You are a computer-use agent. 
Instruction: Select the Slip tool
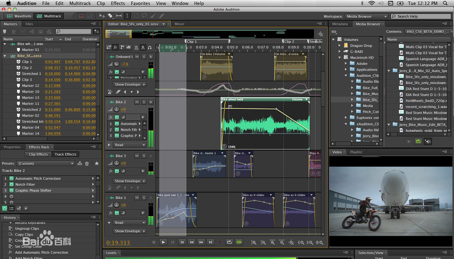[119, 16]
